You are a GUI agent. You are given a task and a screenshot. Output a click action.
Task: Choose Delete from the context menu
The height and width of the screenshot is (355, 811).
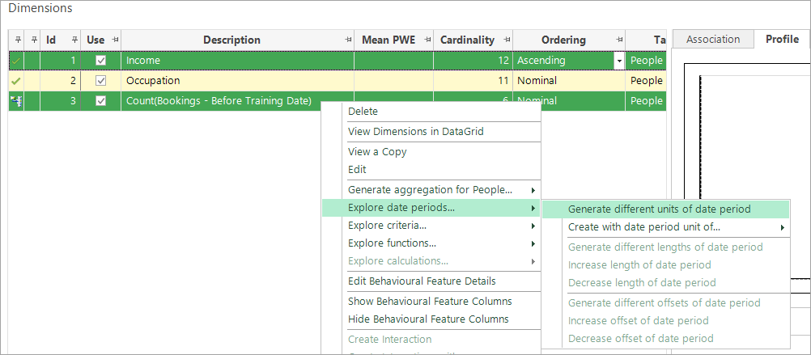(x=431, y=111)
